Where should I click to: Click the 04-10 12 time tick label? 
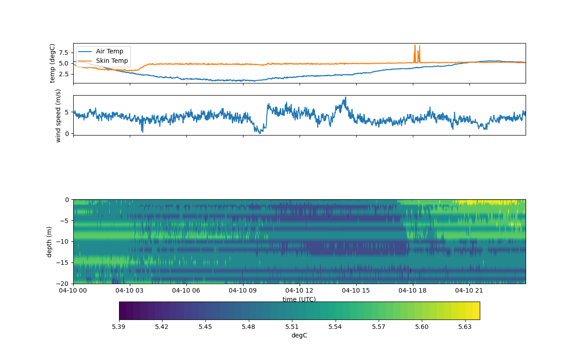pyautogui.click(x=300, y=291)
